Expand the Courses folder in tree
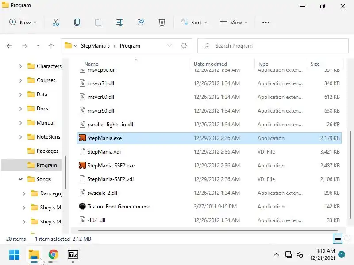 click(20, 80)
